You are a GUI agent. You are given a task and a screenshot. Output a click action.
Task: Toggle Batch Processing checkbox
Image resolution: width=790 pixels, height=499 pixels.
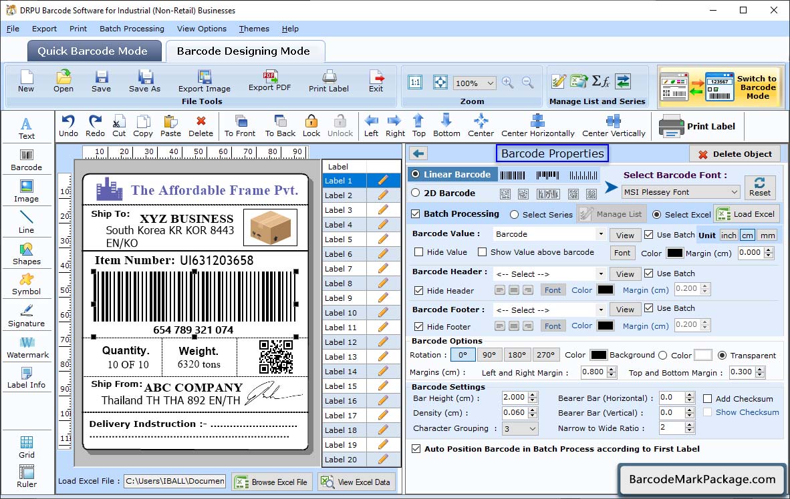pyautogui.click(x=416, y=213)
